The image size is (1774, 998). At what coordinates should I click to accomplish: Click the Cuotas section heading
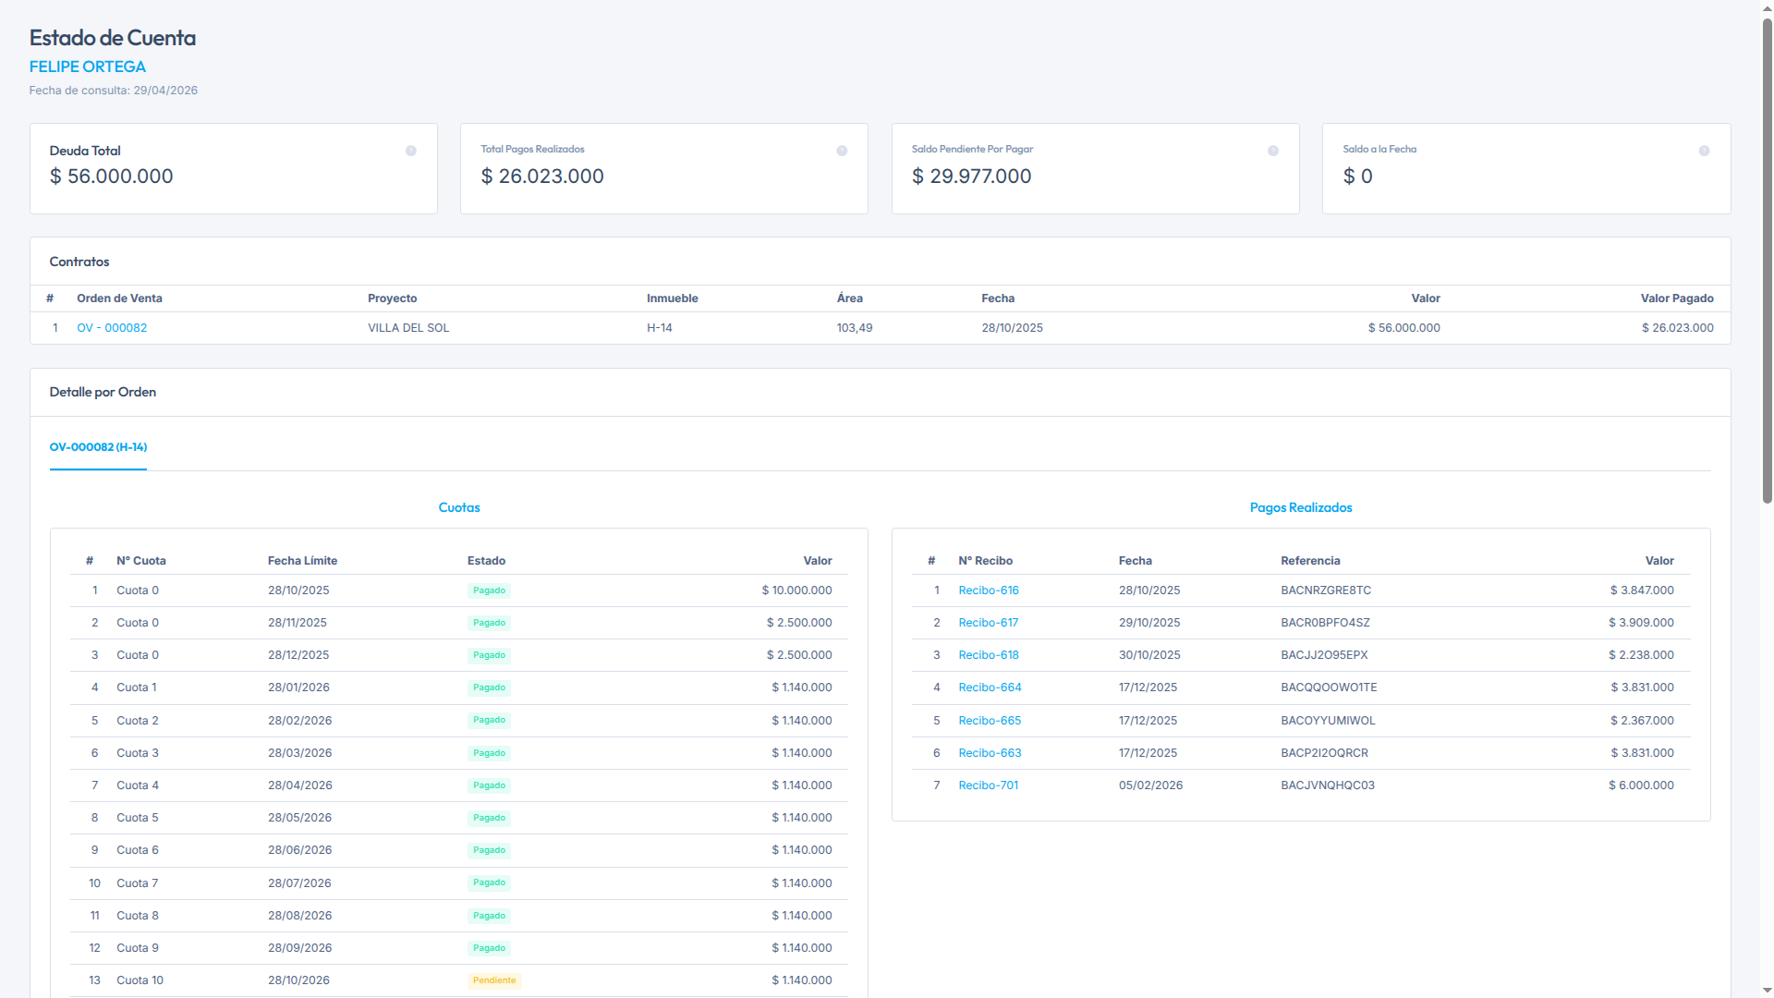click(459, 507)
